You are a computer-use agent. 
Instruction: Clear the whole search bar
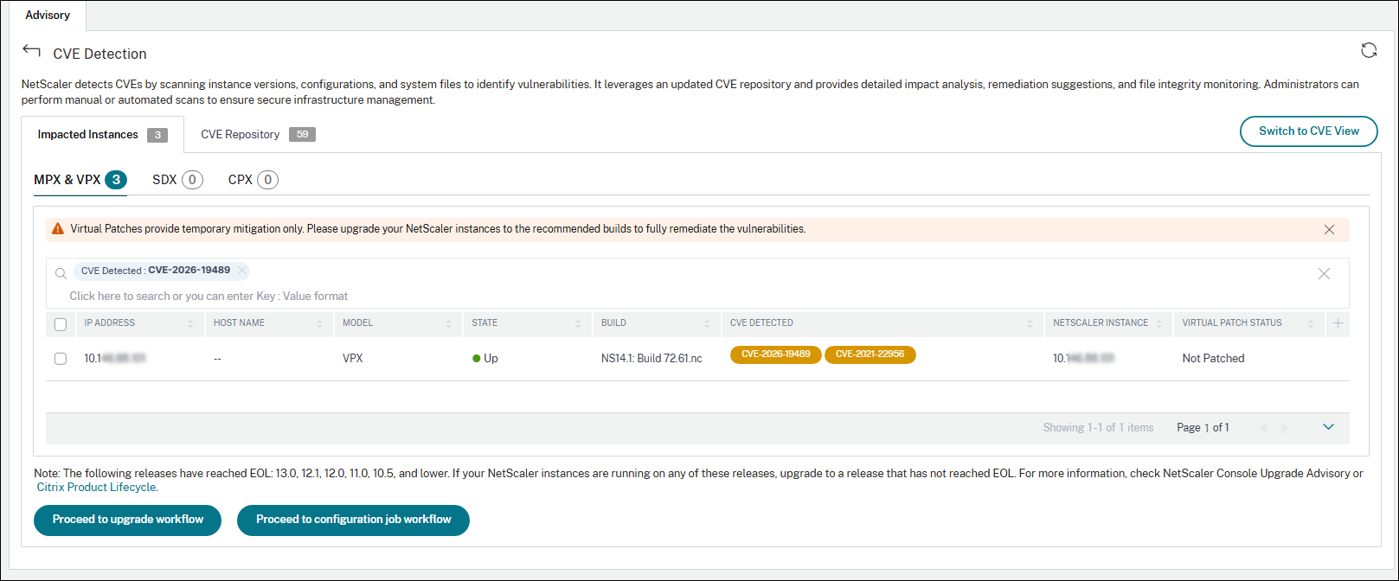1324,273
